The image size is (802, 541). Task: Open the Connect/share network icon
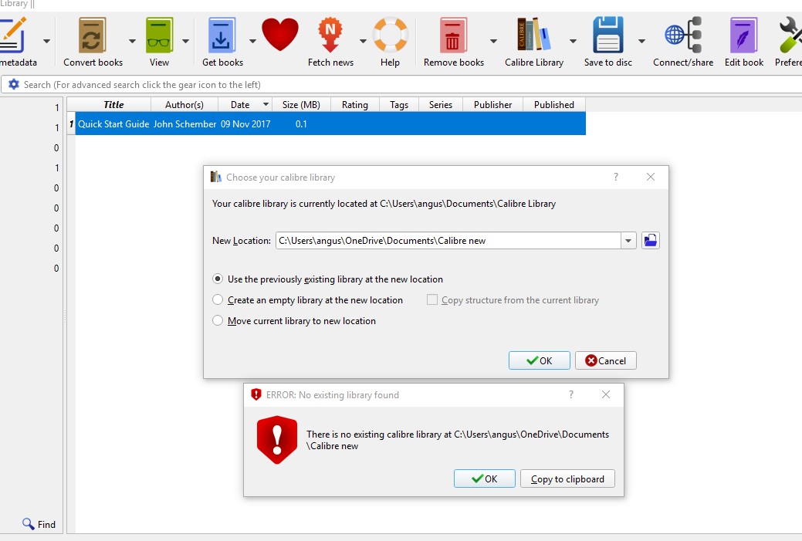pos(683,35)
